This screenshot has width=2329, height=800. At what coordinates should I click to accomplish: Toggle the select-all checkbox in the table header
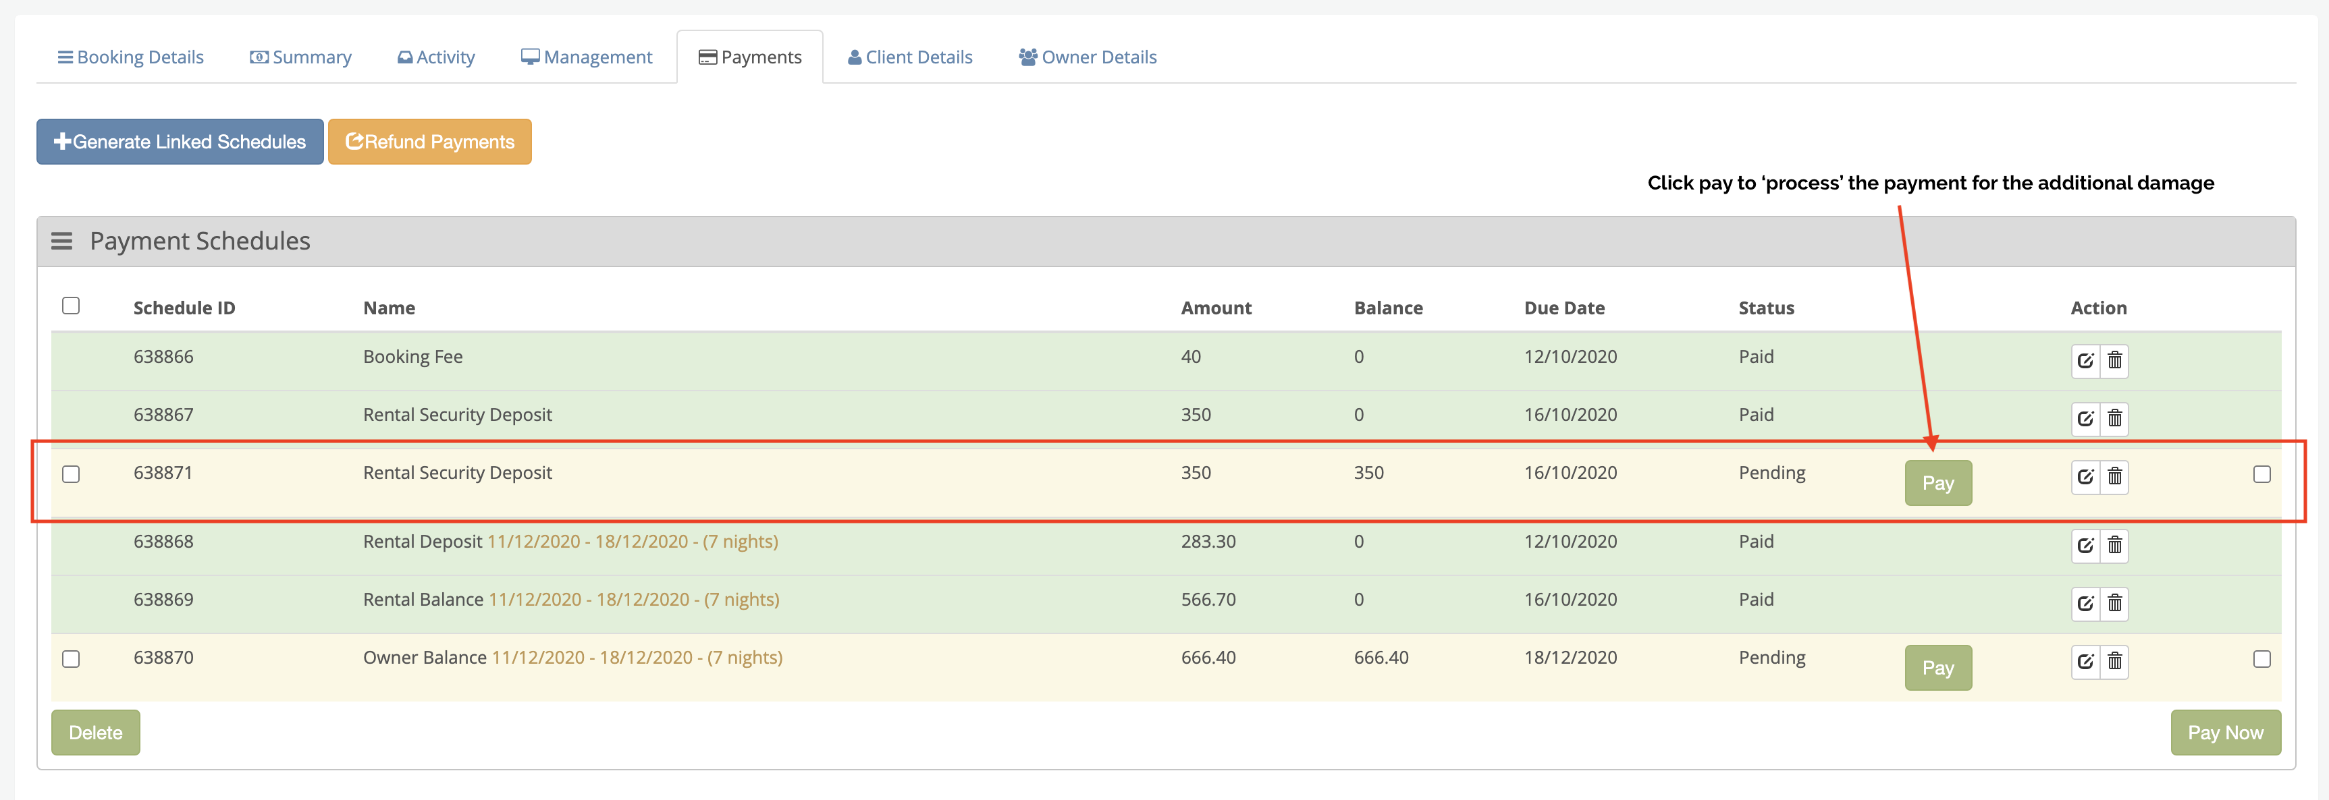70,306
